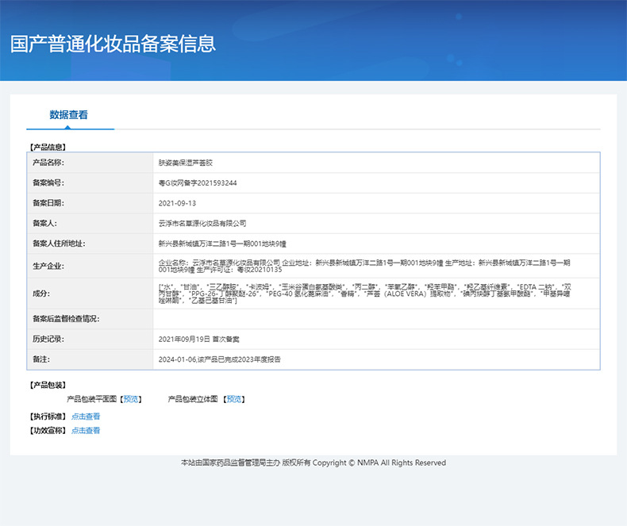Click the 【产品包装】 section heading

48,385
